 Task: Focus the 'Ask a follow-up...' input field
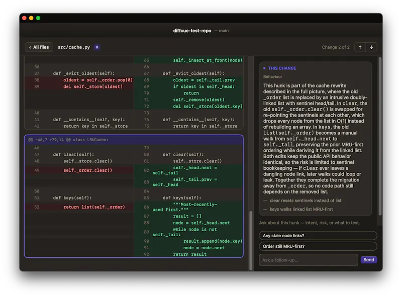[x=309, y=260]
